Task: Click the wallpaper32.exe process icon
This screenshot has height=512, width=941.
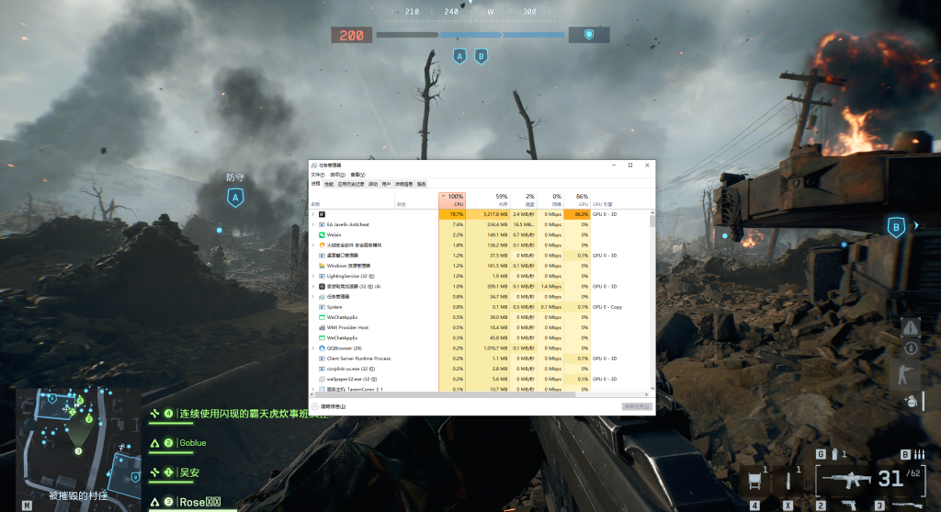Action: tap(322, 379)
